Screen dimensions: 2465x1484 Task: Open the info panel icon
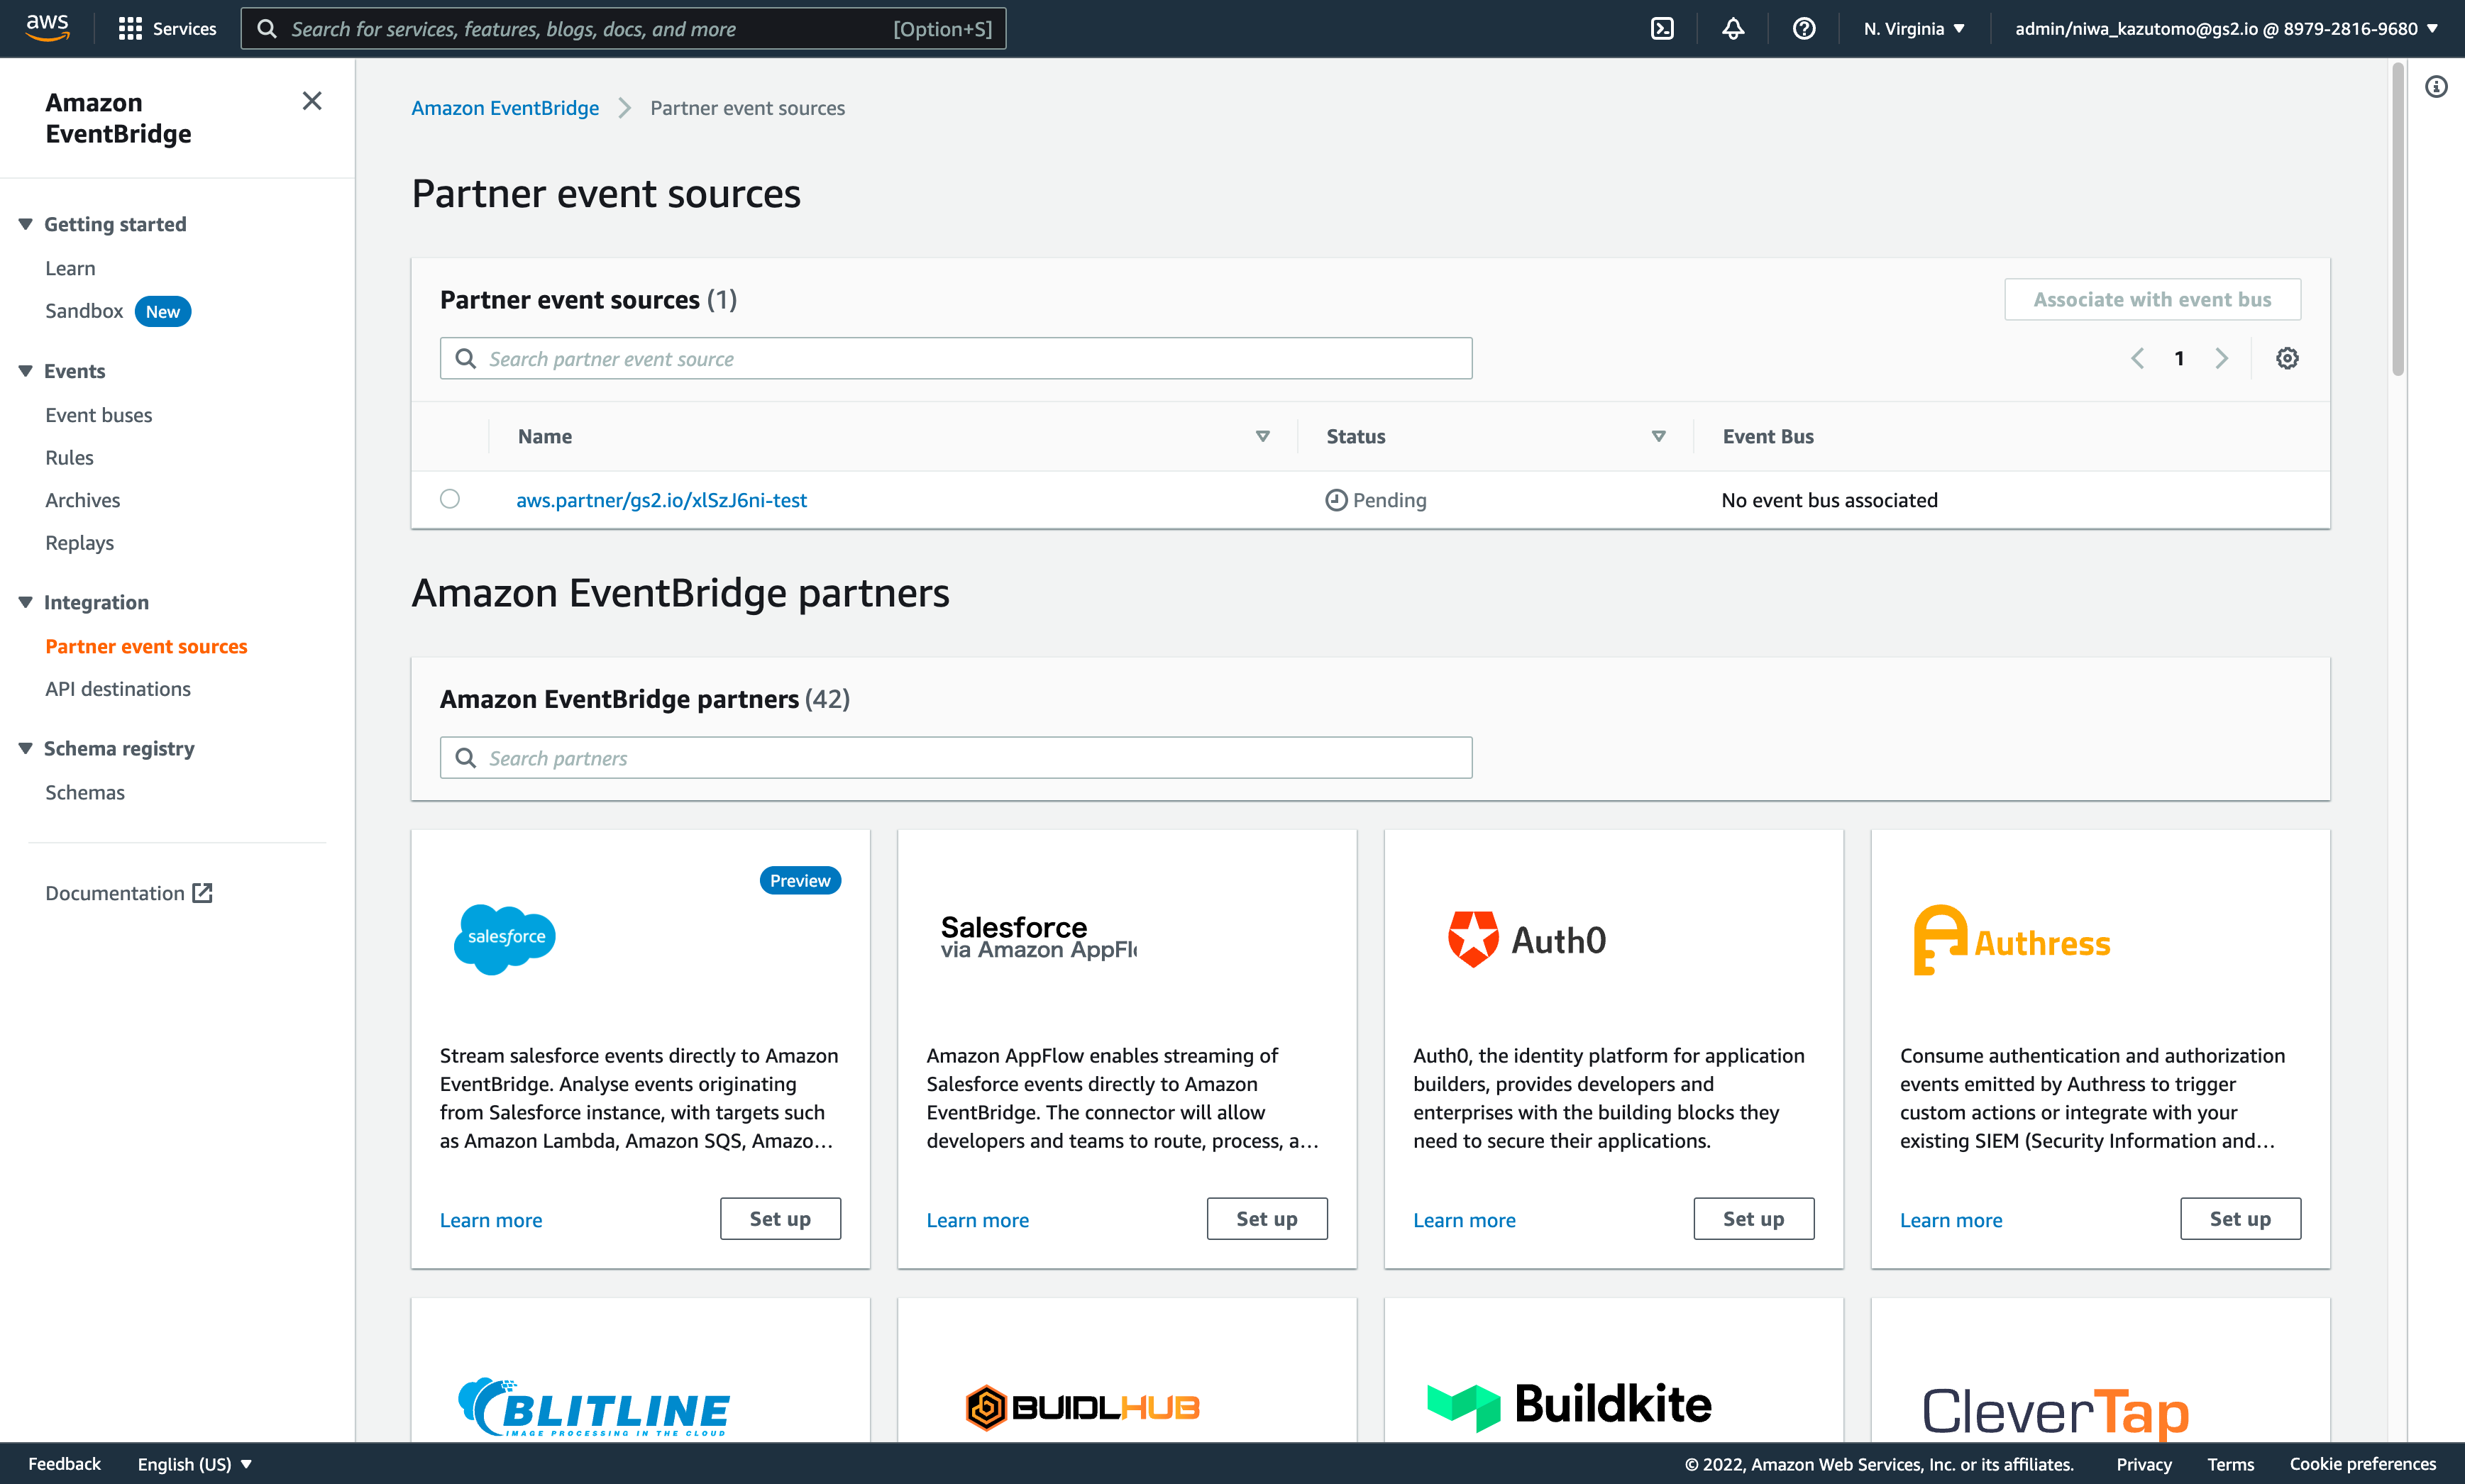click(2436, 87)
